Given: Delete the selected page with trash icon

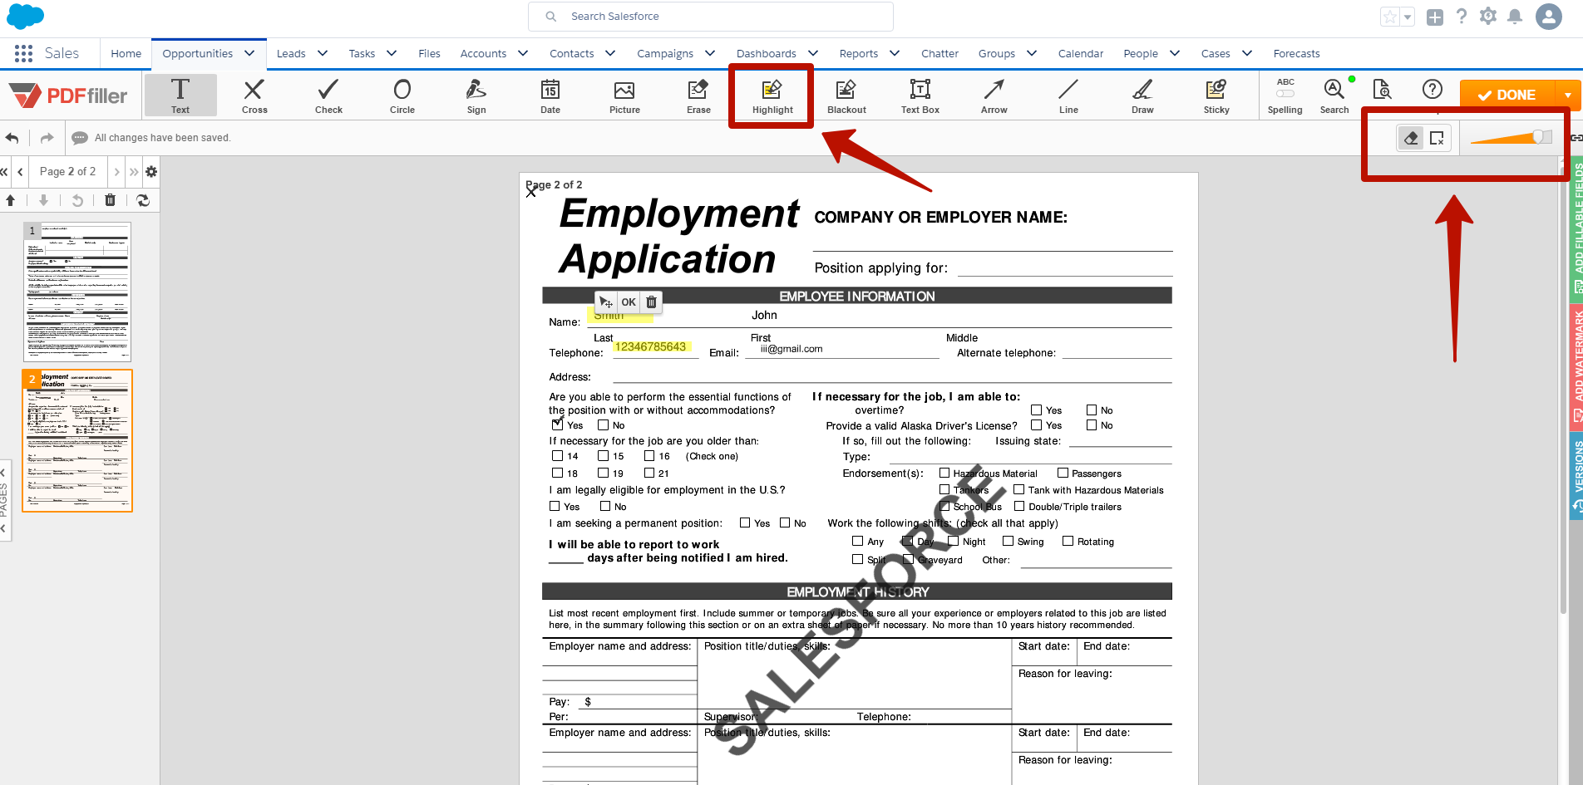Looking at the screenshot, I should pyautogui.click(x=110, y=200).
